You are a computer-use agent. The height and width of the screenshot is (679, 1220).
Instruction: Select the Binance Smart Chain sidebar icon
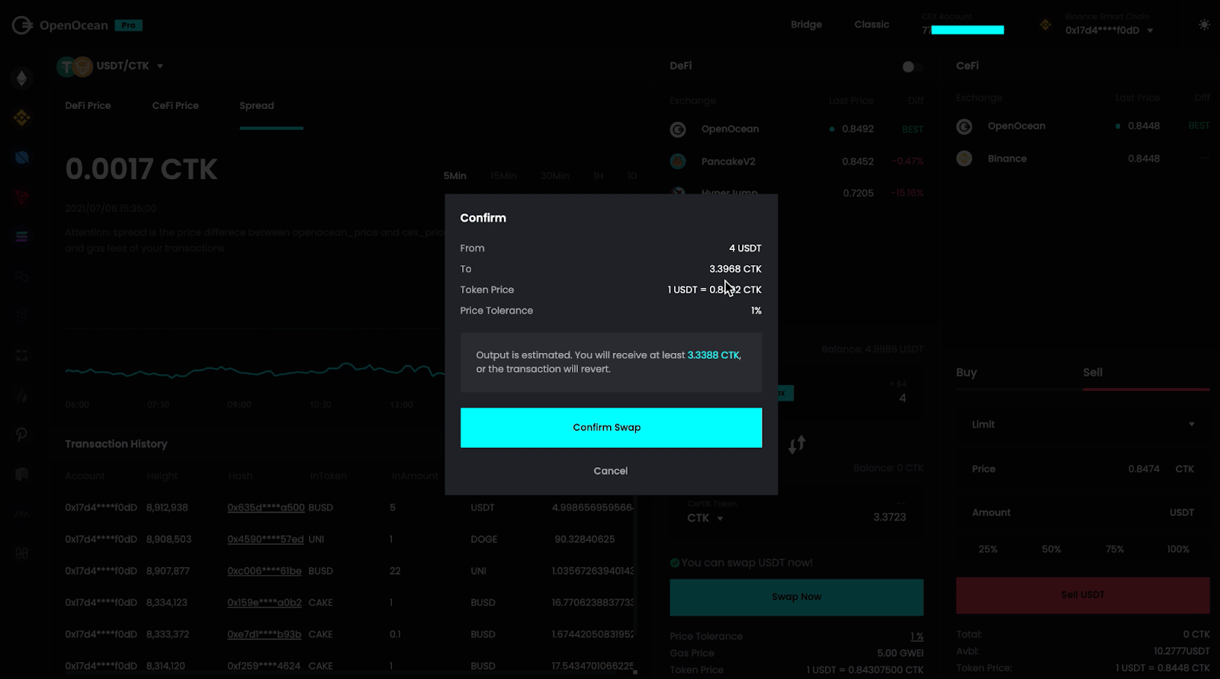click(21, 117)
